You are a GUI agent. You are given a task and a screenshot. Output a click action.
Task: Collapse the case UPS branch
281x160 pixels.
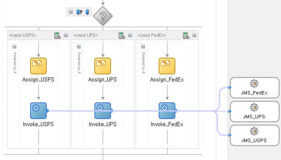tap(130, 36)
